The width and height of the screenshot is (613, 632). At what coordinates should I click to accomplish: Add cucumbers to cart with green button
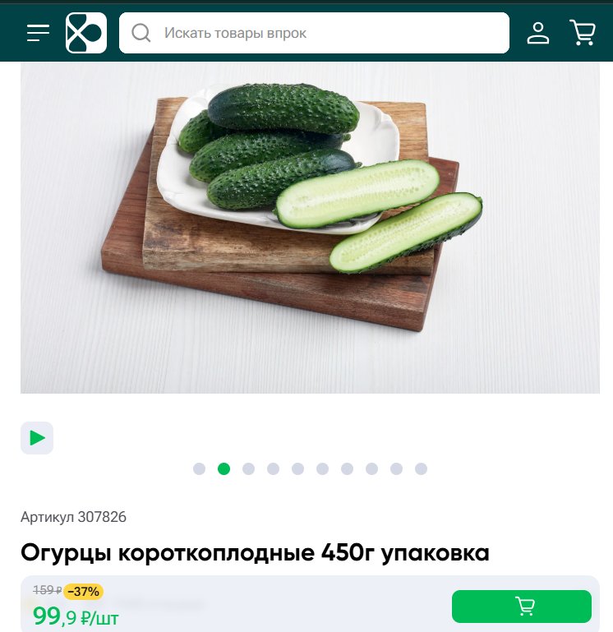pos(522,607)
